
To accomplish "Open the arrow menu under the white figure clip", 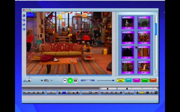I will pyautogui.click(x=128, y=28).
